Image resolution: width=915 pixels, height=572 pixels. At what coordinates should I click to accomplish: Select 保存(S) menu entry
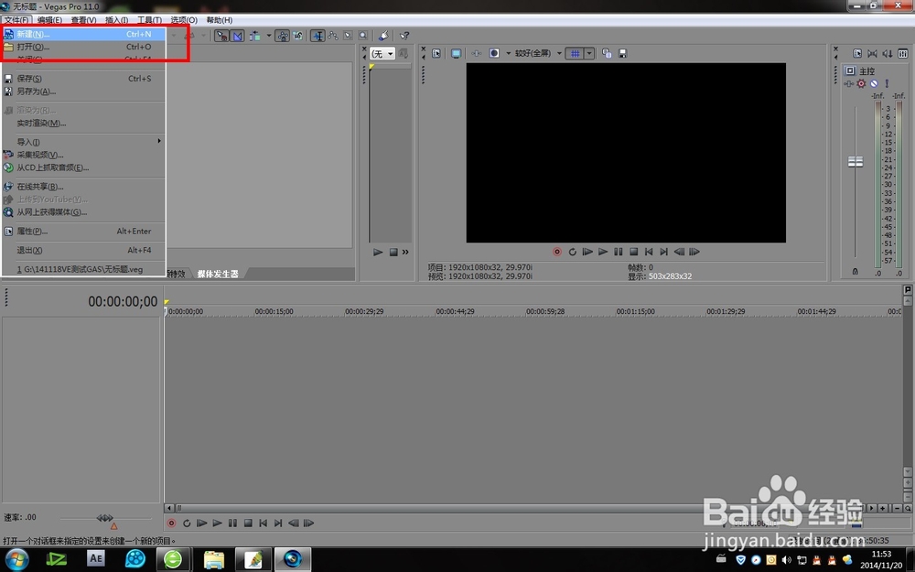click(83, 78)
